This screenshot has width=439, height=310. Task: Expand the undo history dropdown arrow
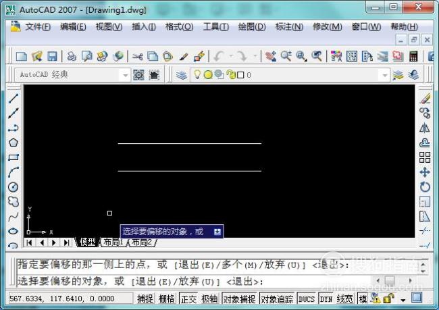click(x=231, y=56)
